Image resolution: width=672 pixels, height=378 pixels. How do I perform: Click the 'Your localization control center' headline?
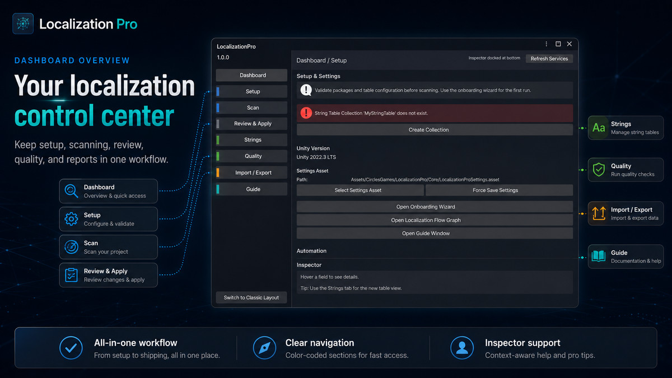(x=104, y=101)
